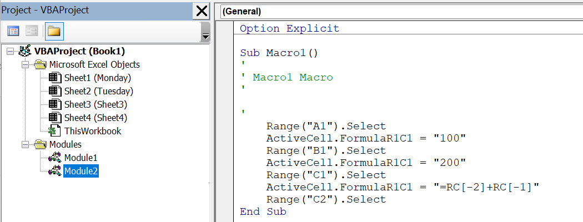The image size is (583, 222).
Task: Click the Project toolbar scroll arrow
Action: click(x=205, y=36)
